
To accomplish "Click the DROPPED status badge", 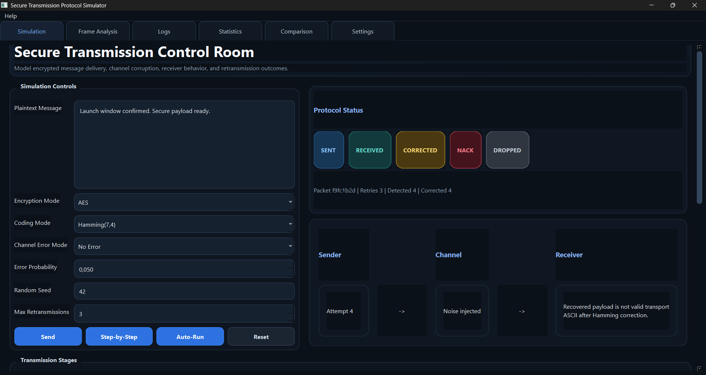I will coord(507,150).
